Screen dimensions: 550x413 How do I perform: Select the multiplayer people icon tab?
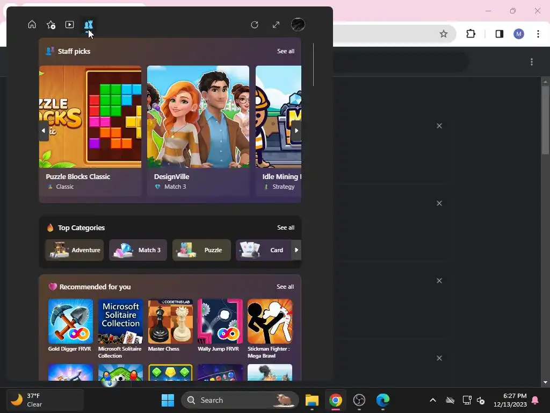[x=89, y=25]
